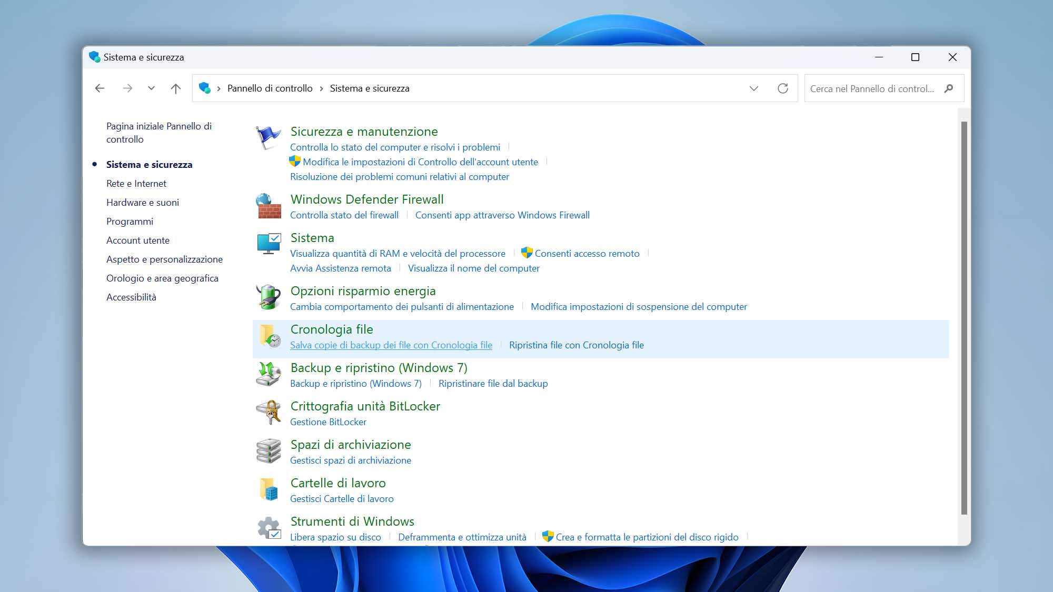1053x592 pixels.
Task: Go back with the left arrow button
Action: point(100,88)
